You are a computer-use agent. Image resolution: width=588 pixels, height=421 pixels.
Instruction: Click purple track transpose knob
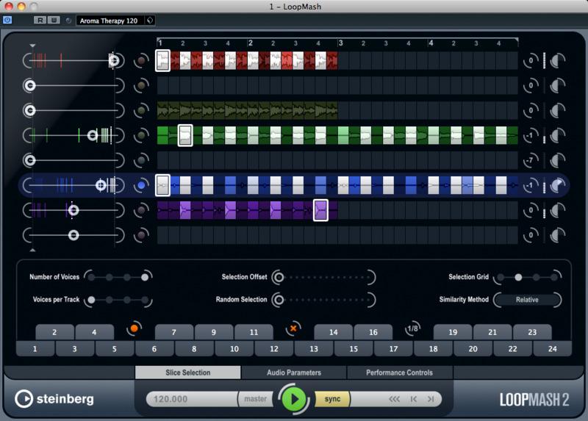tap(531, 210)
